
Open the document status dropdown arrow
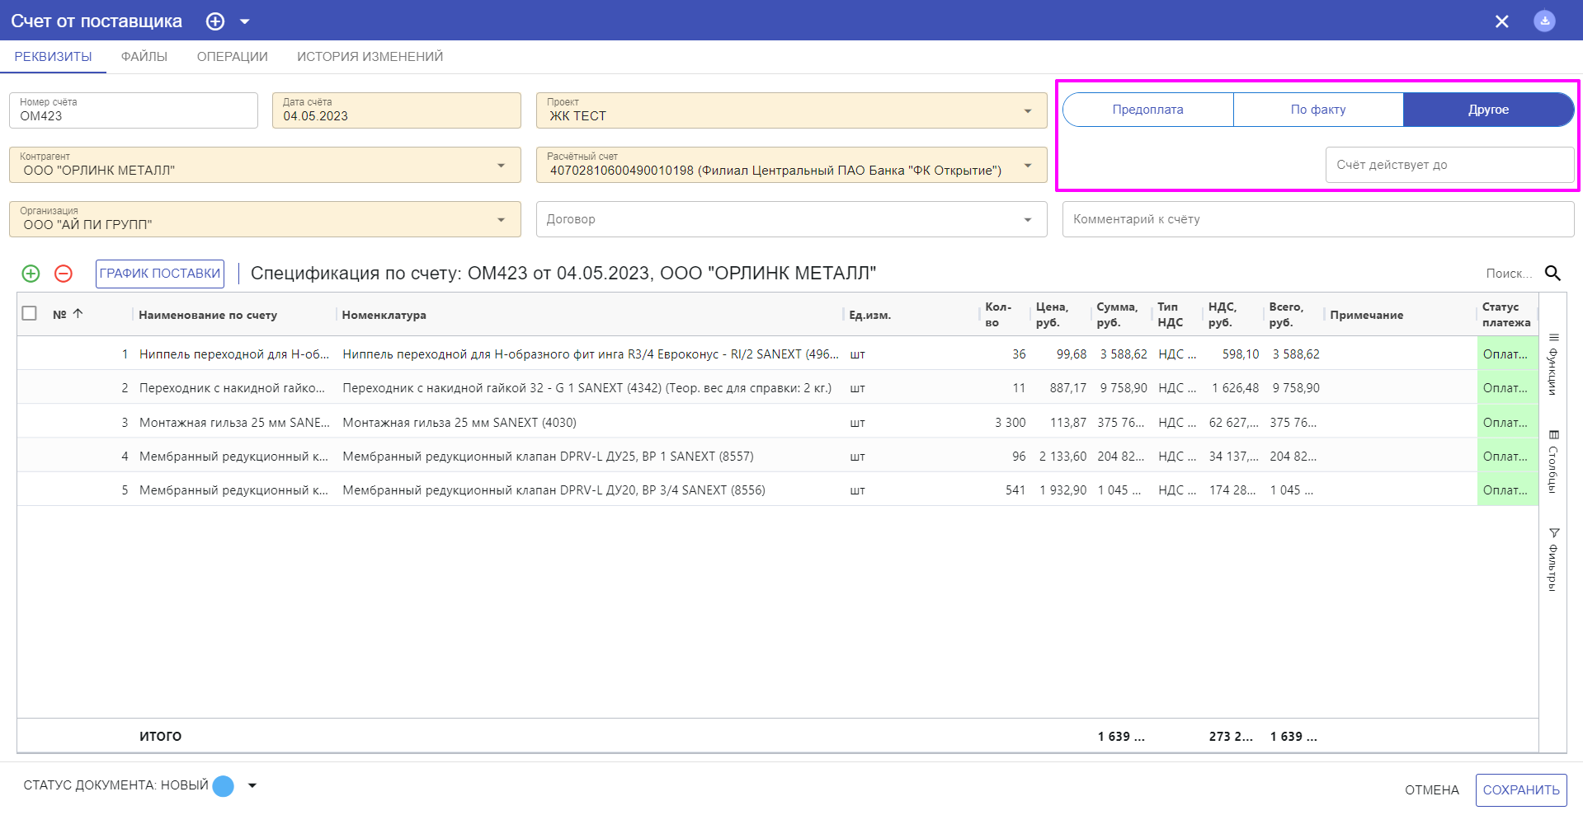click(x=252, y=786)
